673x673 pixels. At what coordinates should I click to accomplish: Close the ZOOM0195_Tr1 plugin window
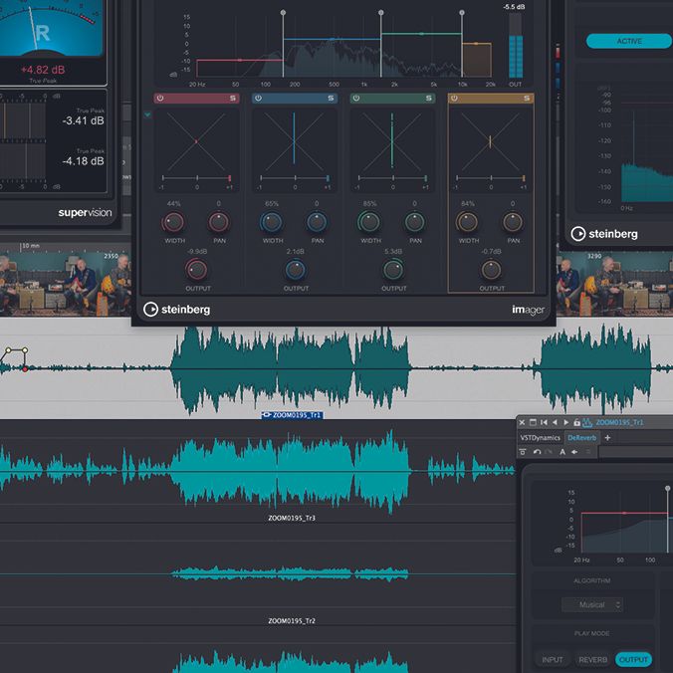pyautogui.click(x=522, y=422)
